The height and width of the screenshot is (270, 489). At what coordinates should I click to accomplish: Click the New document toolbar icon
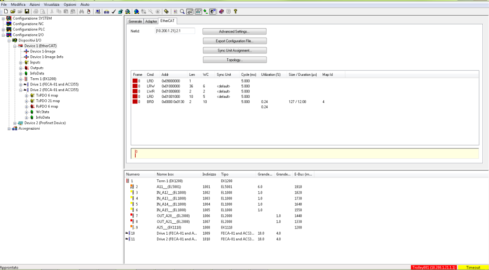(6, 11)
